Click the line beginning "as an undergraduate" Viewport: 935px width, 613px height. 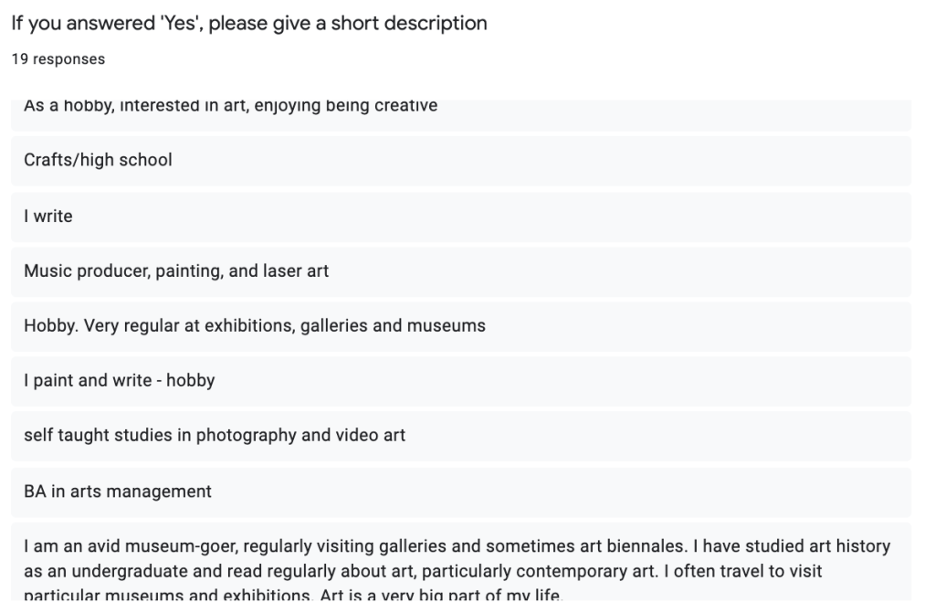pyautogui.click(x=423, y=571)
